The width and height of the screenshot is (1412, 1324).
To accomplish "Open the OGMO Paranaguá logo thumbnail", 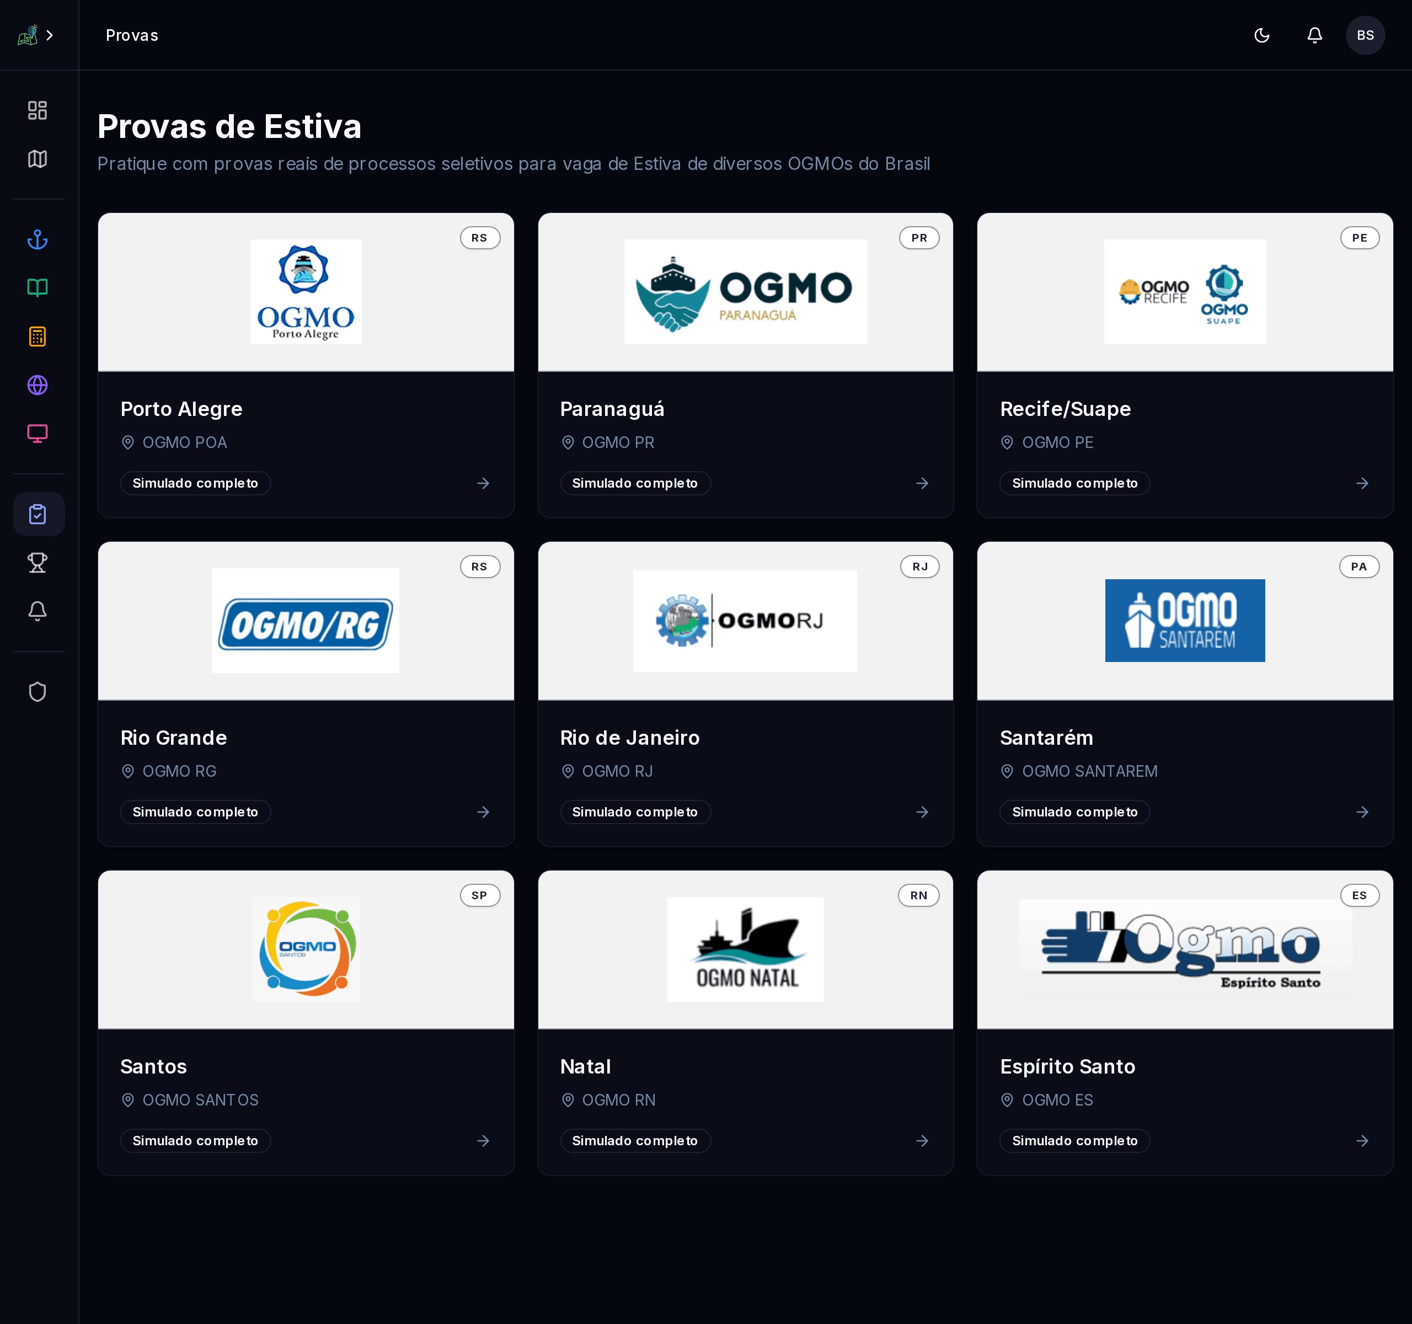I will [745, 292].
